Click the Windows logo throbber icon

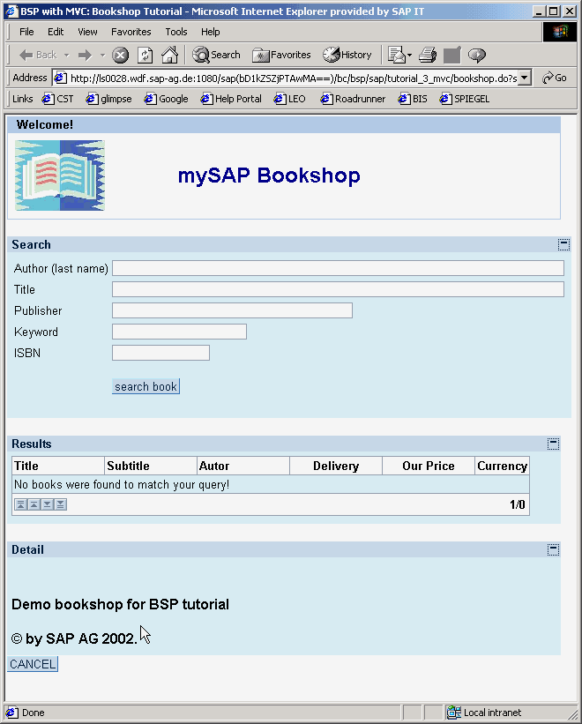pyautogui.click(x=560, y=32)
